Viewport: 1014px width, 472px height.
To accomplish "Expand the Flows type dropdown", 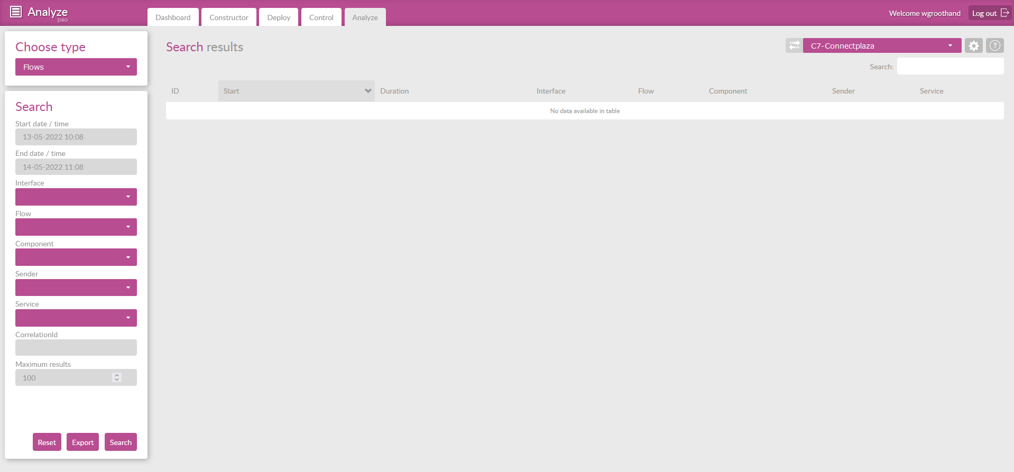I will (76, 67).
